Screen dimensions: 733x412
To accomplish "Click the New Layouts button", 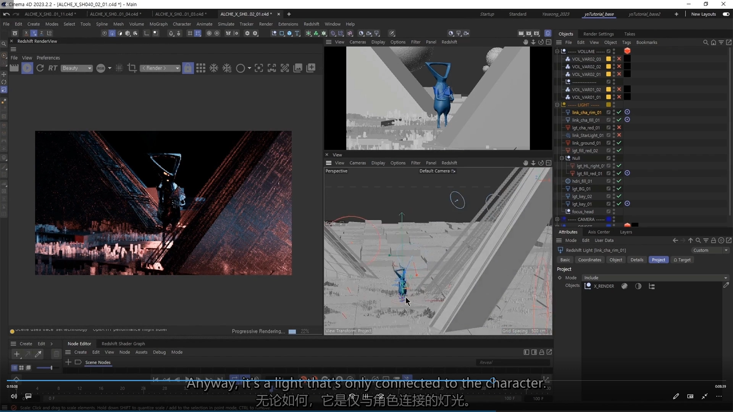I will click(x=703, y=14).
